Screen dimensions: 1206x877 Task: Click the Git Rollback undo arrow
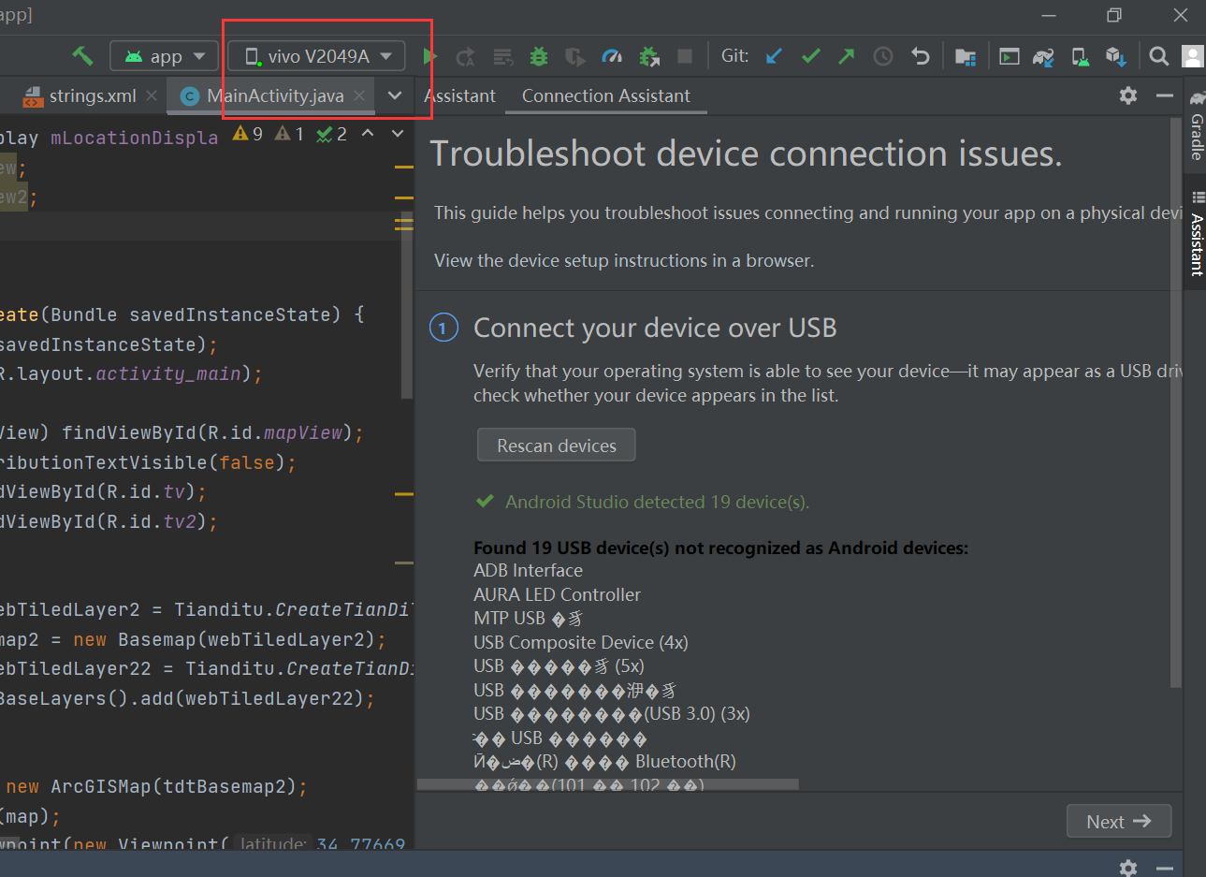[921, 56]
